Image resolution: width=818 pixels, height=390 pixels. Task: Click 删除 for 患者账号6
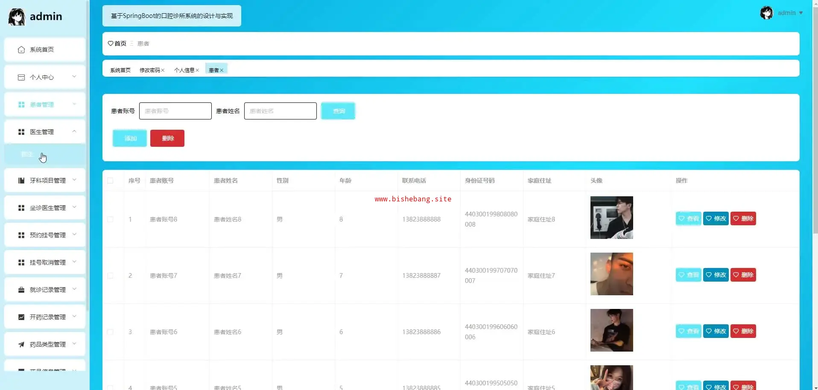coord(743,331)
